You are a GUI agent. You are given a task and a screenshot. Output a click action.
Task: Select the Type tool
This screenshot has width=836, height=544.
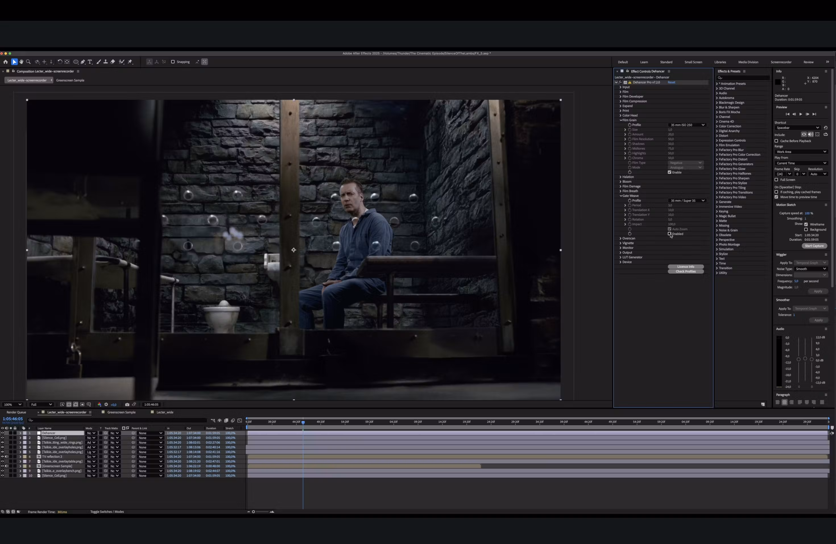tap(90, 62)
